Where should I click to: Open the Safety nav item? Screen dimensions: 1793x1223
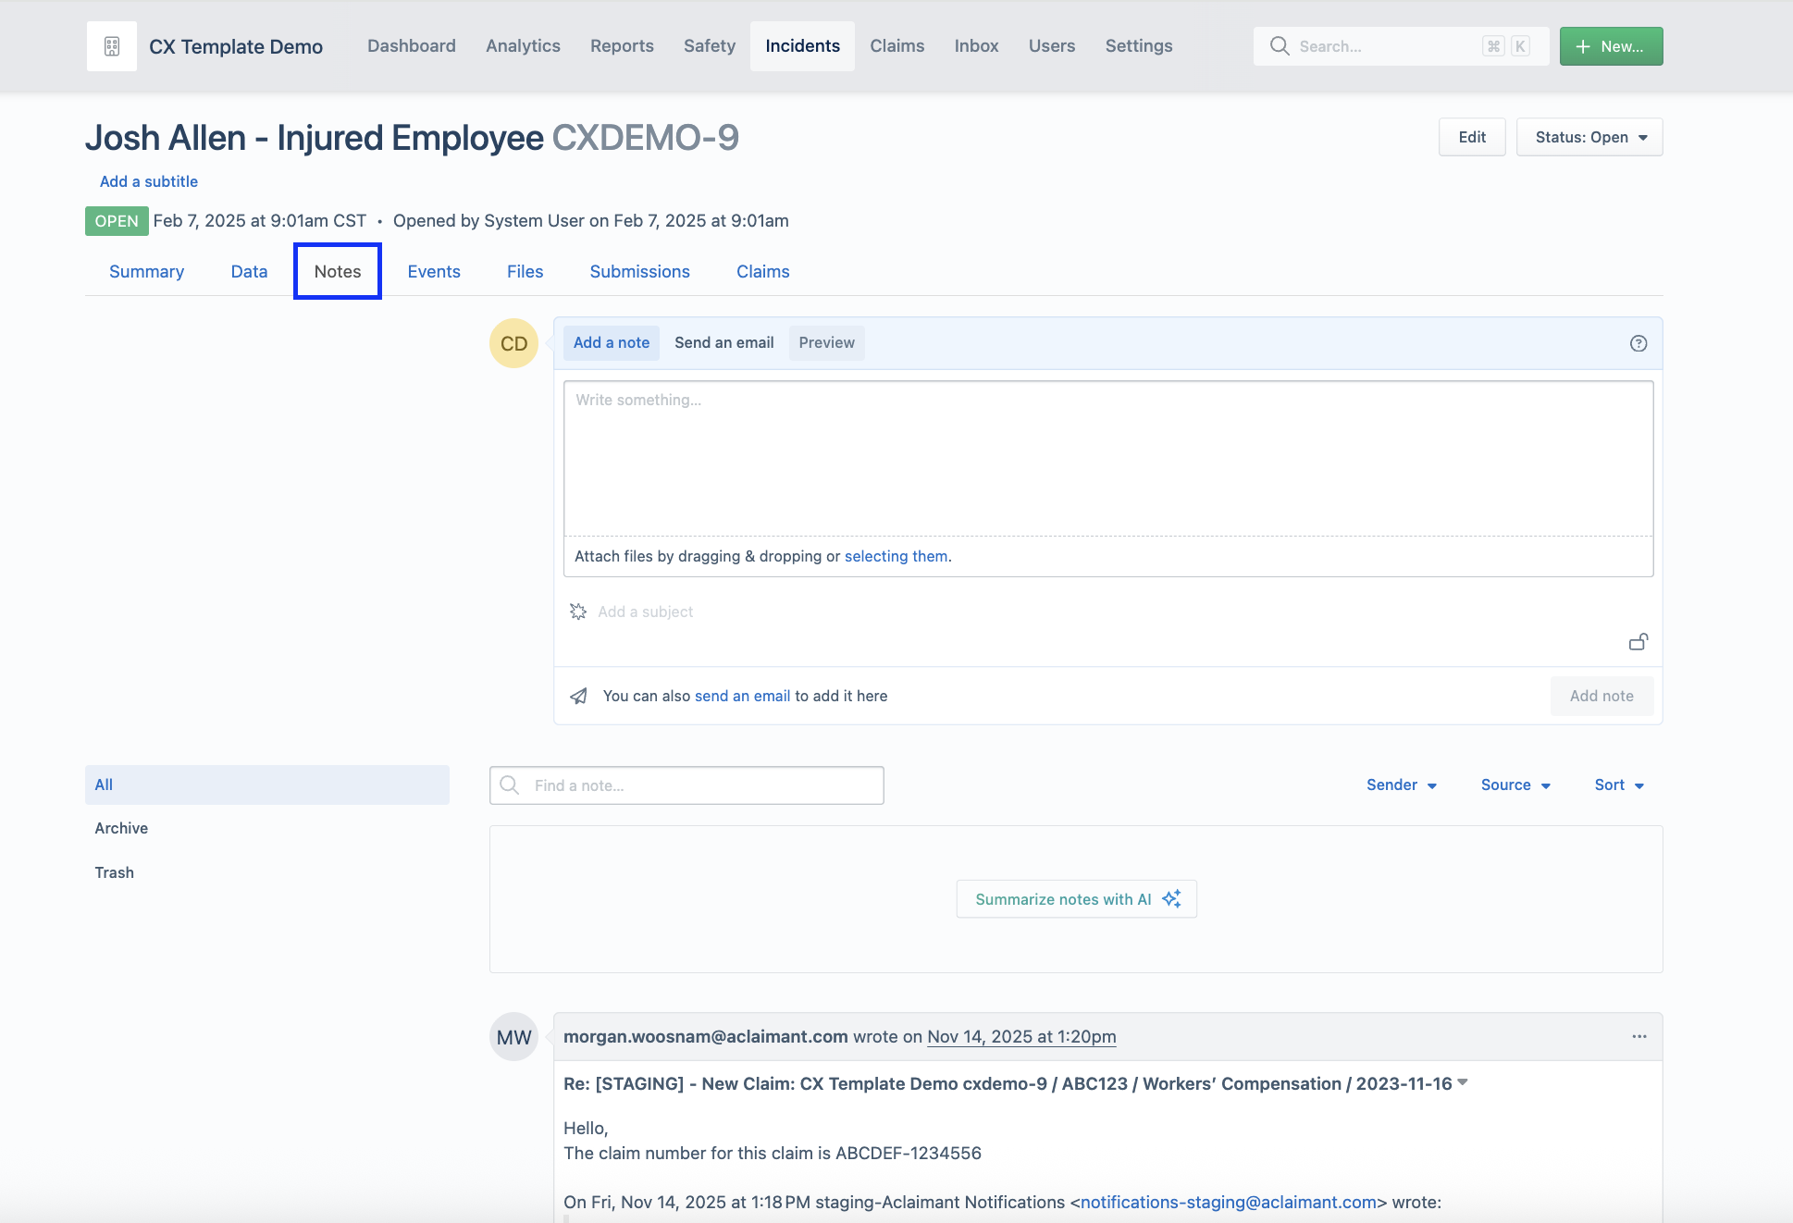pos(710,46)
